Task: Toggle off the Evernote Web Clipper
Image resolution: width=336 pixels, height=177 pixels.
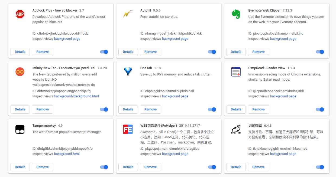Action: coord(320,52)
